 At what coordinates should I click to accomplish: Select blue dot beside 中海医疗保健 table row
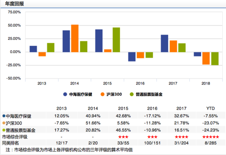(x=4, y=116)
